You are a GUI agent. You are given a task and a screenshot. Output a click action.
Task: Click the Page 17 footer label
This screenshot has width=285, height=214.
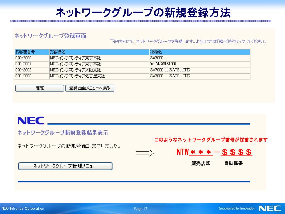(141, 209)
